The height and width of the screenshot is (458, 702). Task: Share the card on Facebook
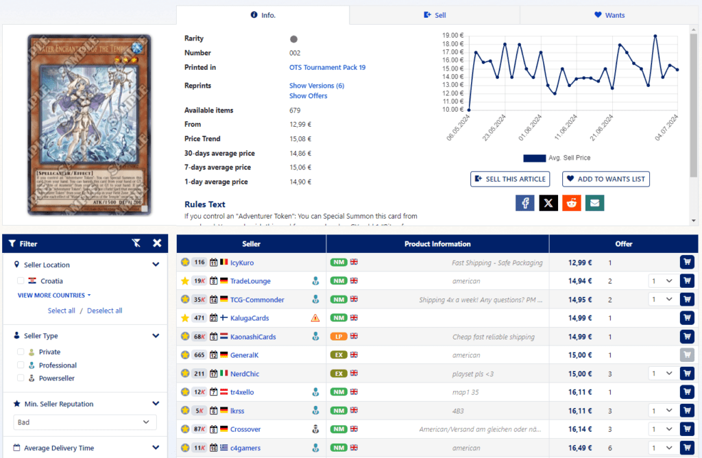coord(525,203)
